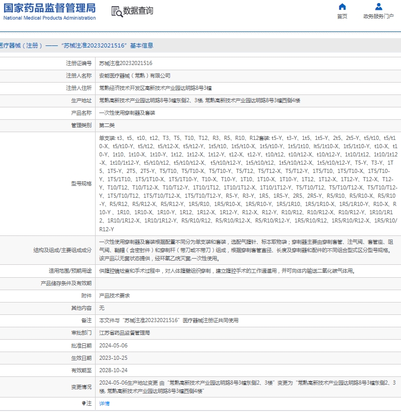The image size is (401, 413).
Task: Click approving department 江苏省药品监督管理局
Action: [125, 332]
